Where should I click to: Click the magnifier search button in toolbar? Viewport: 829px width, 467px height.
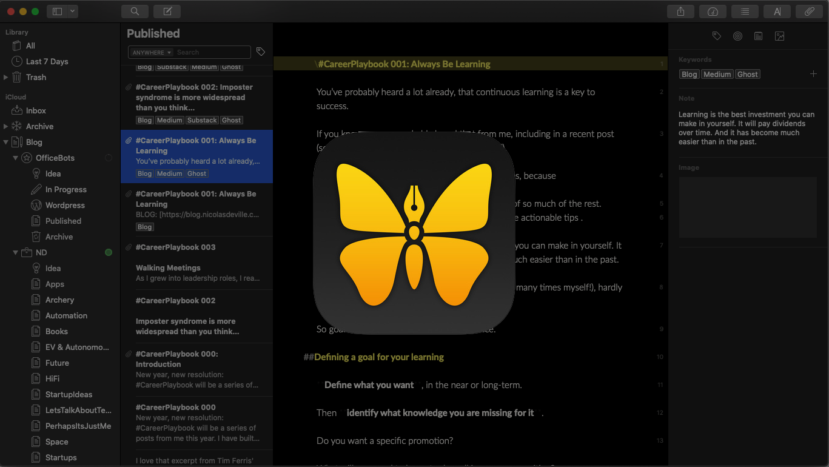(135, 11)
